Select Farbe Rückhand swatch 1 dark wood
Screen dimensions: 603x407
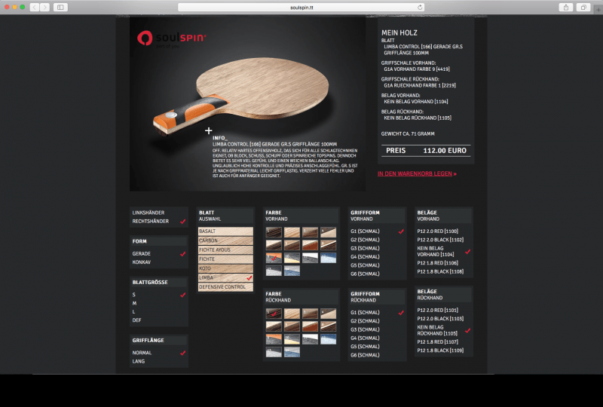coord(274,314)
